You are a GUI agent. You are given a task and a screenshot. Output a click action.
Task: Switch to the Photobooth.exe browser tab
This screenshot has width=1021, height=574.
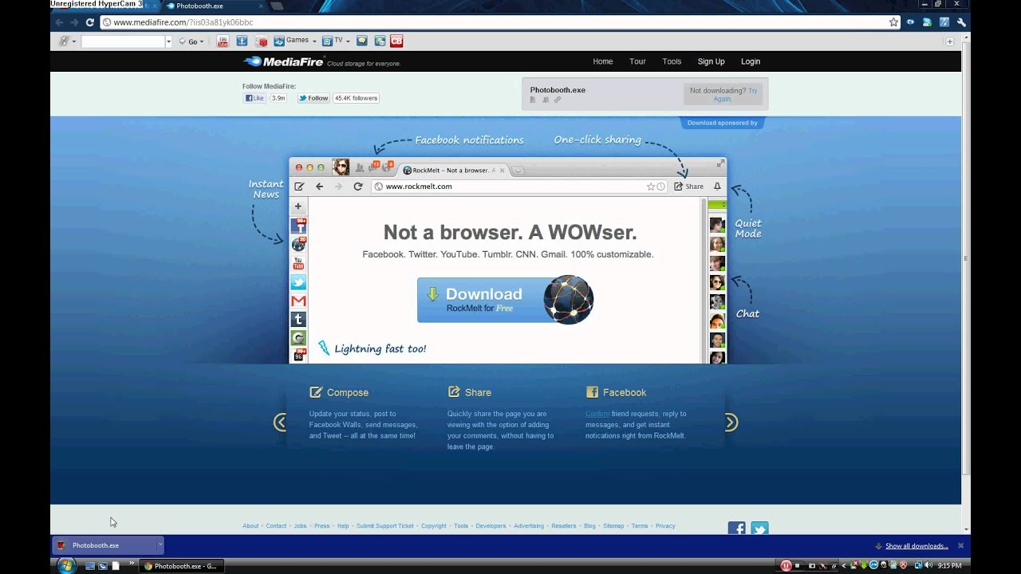(214, 6)
